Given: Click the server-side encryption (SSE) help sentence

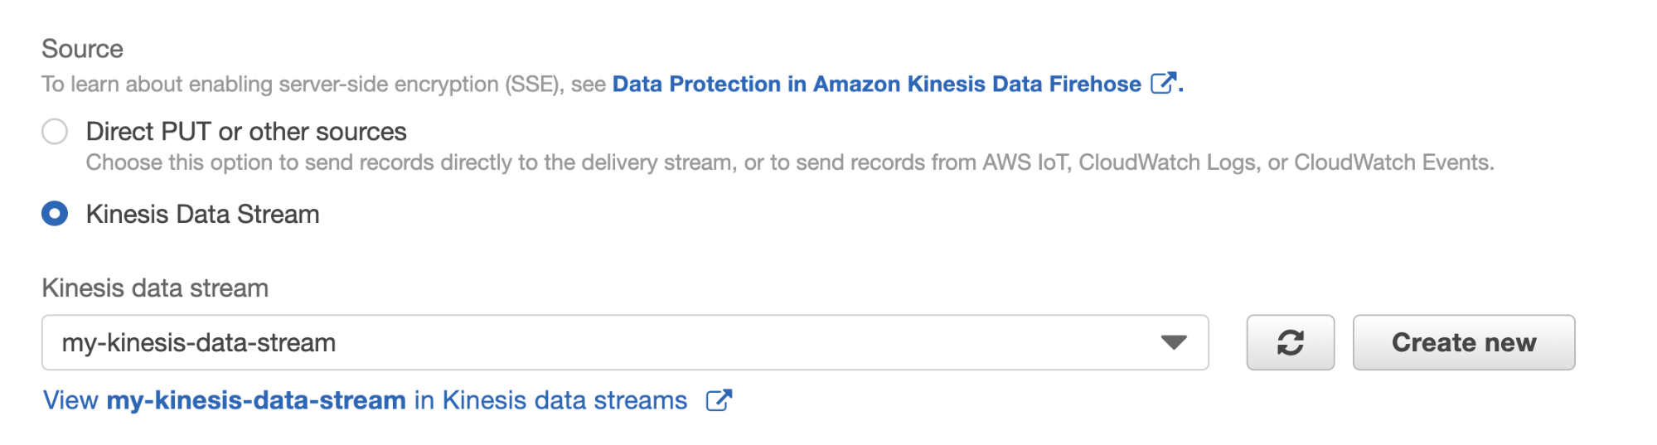Looking at the screenshot, I should pyautogui.click(x=323, y=84).
